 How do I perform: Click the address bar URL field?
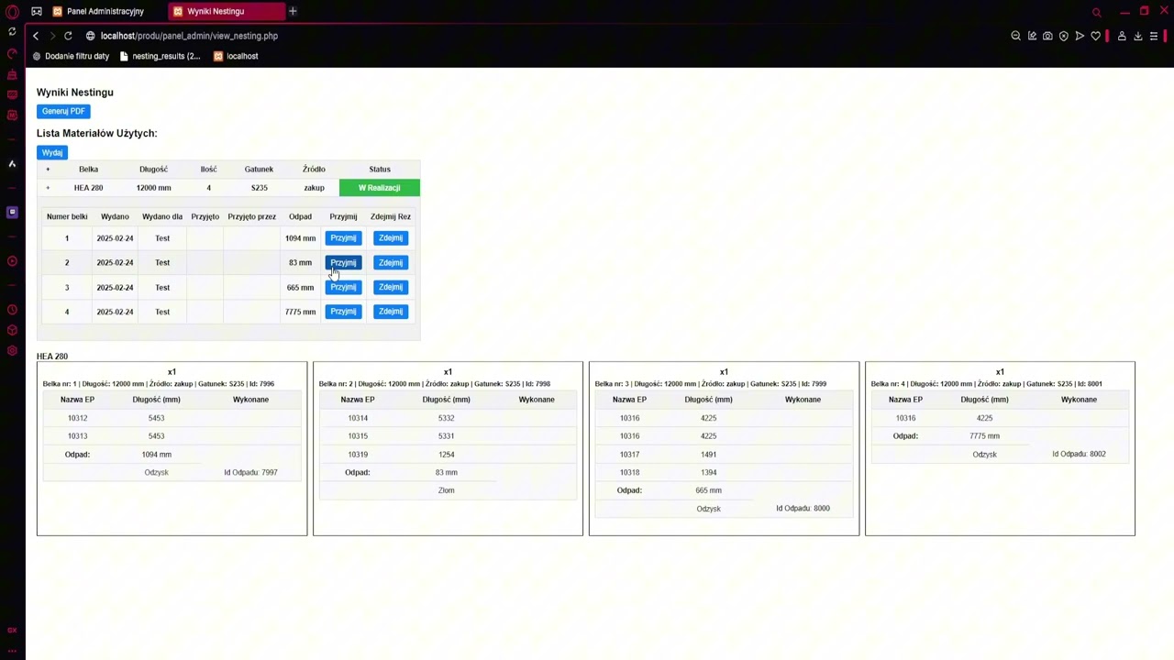click(x=189, y=36)
